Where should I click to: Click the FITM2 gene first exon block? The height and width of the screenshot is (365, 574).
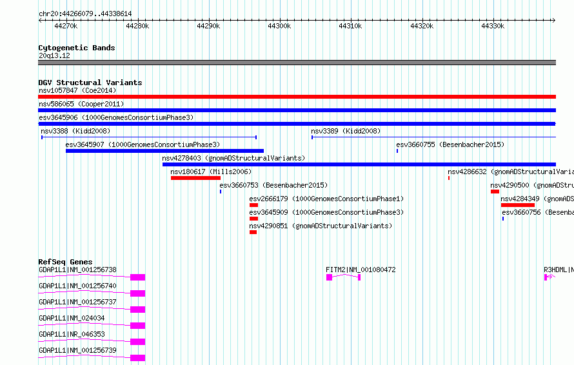(329, 277)
